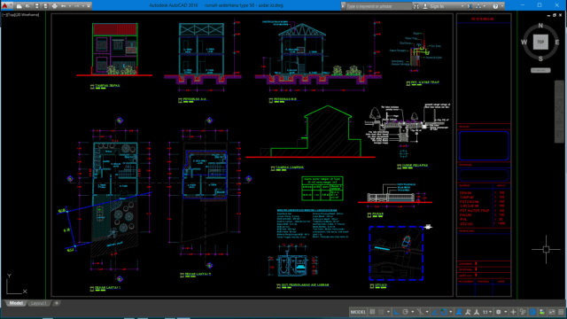Click the Autodesk 360 stay connected icon
567x319 pixels.
tap(478, 6)
